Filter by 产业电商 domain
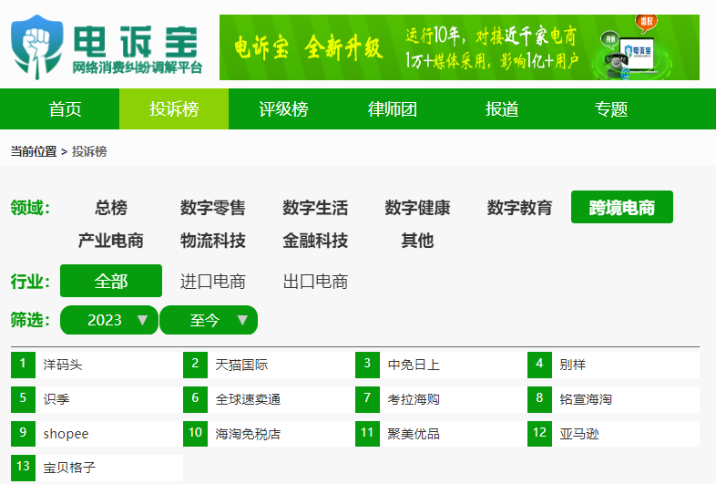 coord(111,241)
